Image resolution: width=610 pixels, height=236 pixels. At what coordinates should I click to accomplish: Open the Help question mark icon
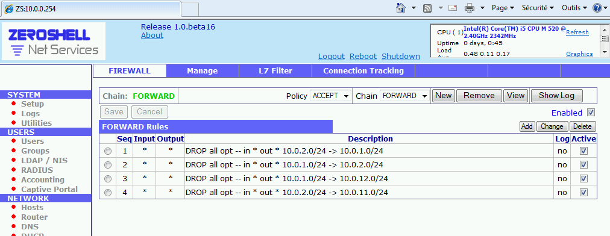click(x=597, y=8)
